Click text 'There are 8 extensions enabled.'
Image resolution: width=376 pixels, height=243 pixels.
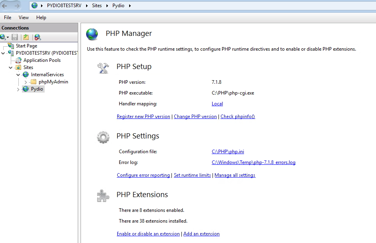pos(152,210)
